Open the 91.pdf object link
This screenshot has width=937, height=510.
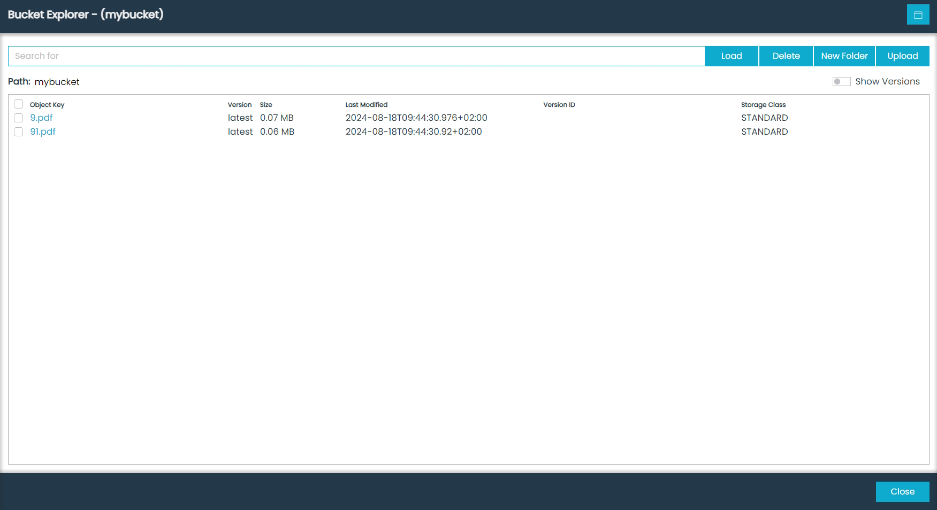[43, 132]
